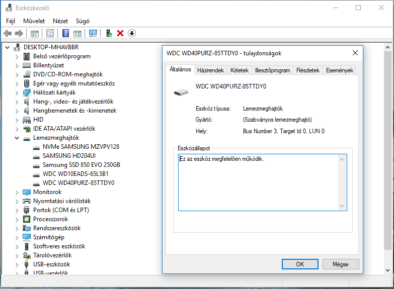Close the WD40PURZ properties dialog
The width and height of the screenshot is (394, 289).
355,53
